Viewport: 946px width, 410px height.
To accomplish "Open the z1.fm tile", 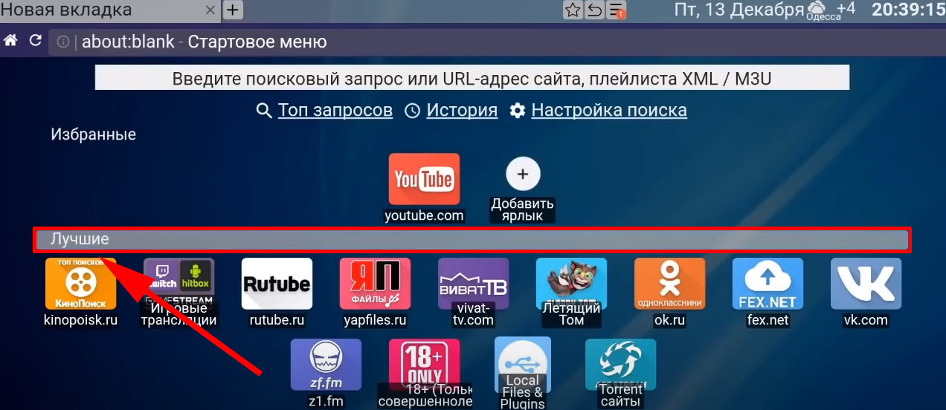I will (326, 364).
